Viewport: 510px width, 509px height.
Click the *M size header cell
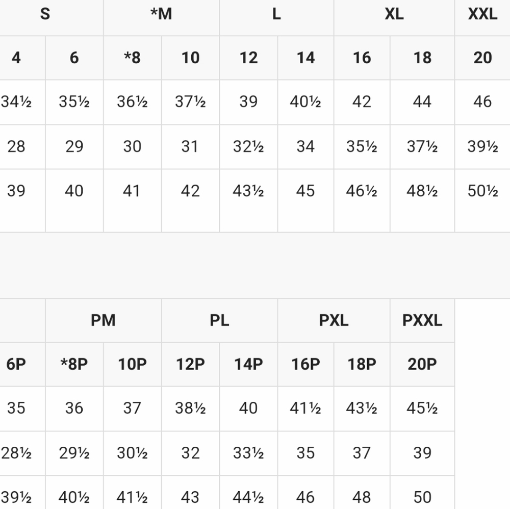click(x=161, y=14)
